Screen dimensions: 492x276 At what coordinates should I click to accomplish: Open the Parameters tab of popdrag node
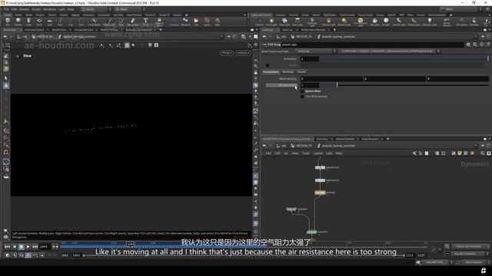pos(271,71)
